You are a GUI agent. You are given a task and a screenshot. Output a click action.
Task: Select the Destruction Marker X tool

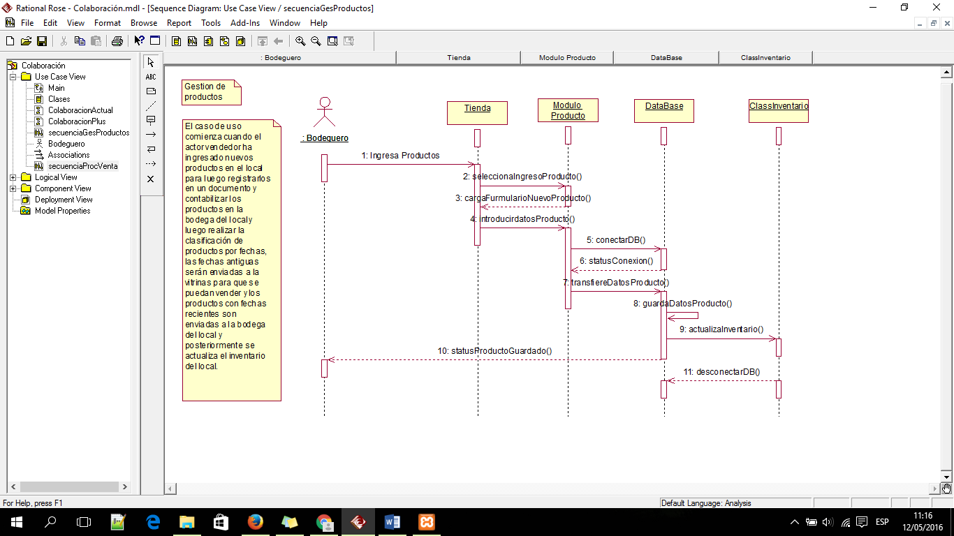[x=151, y=179]
